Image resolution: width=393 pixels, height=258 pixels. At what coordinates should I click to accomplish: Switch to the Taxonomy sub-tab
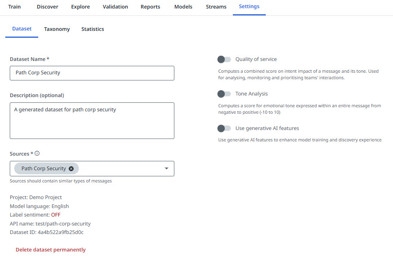(x=57, y=29)
